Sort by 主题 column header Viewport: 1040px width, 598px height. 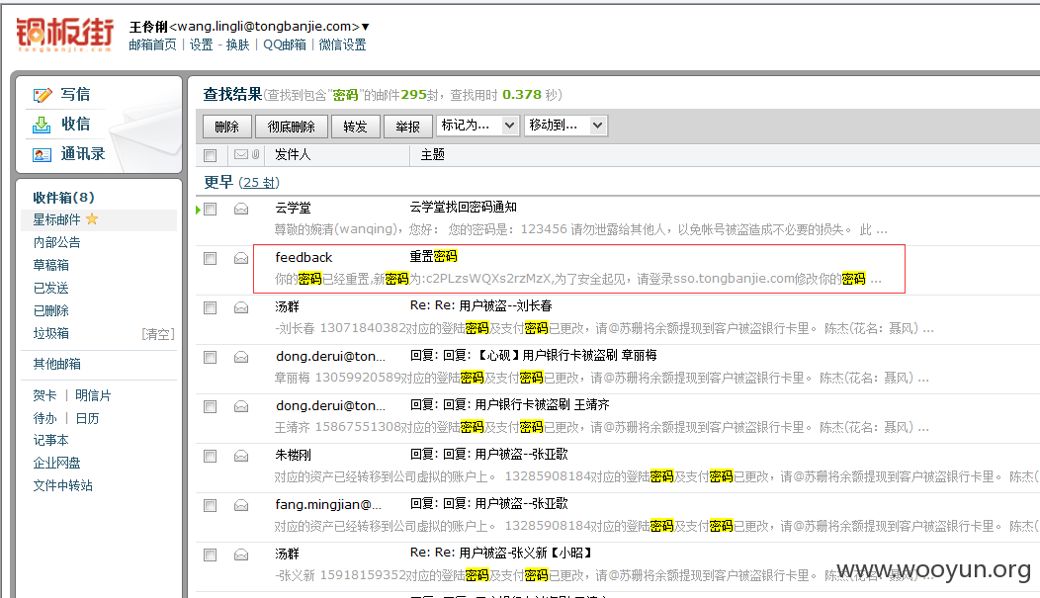coord(432,154)
